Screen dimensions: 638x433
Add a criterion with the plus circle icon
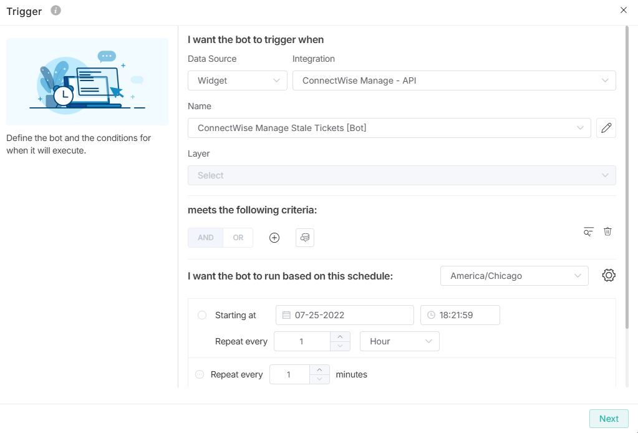(274, 238)
